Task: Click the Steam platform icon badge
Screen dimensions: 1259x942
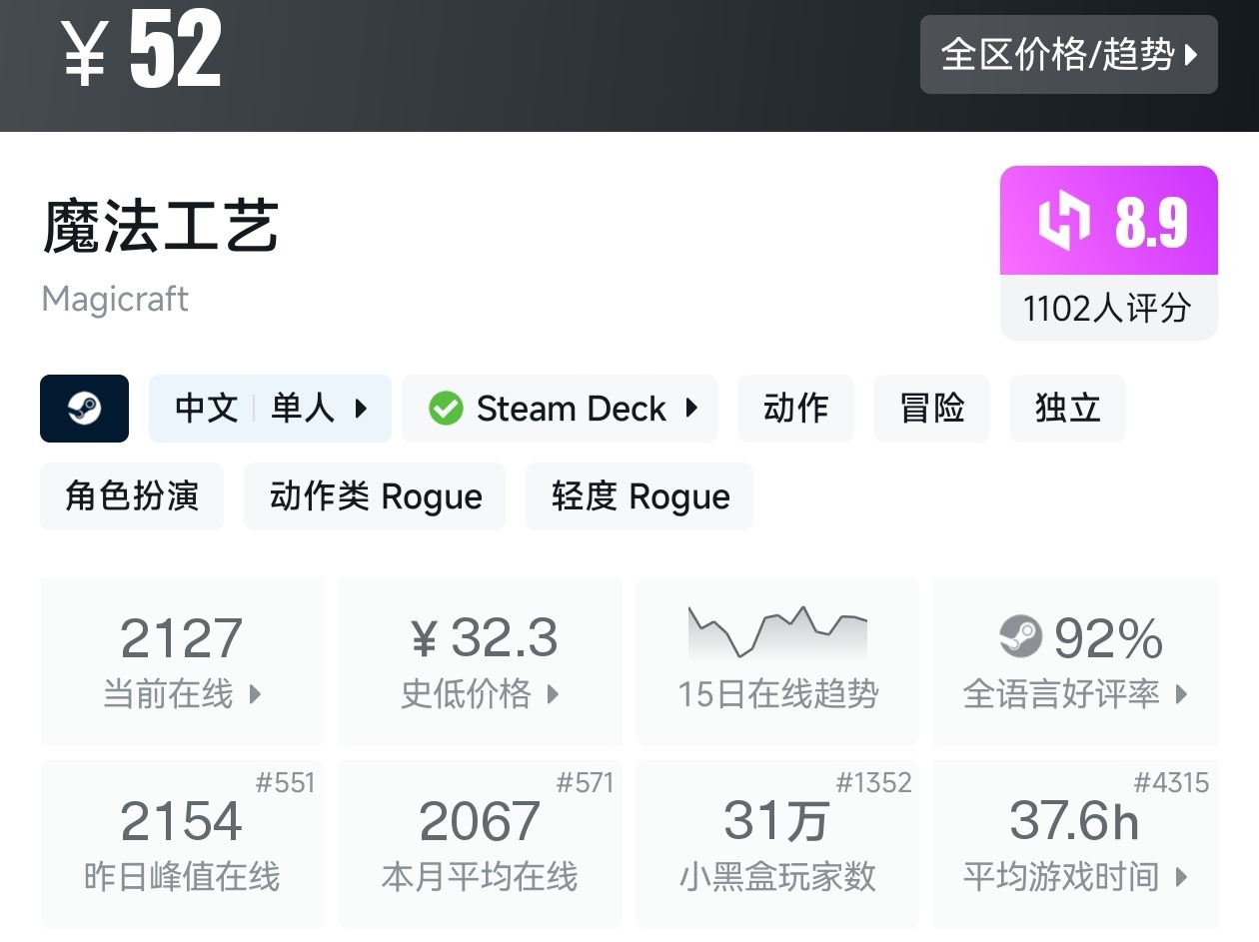Action: tap(84, 409)
